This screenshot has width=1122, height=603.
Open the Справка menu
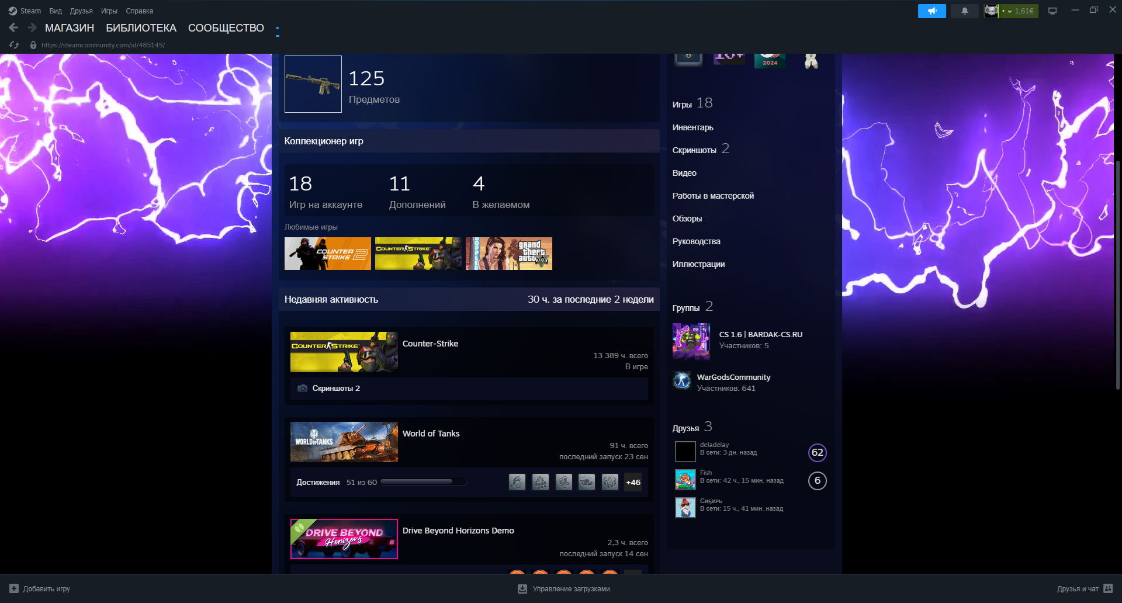click(x=139, y=11)
